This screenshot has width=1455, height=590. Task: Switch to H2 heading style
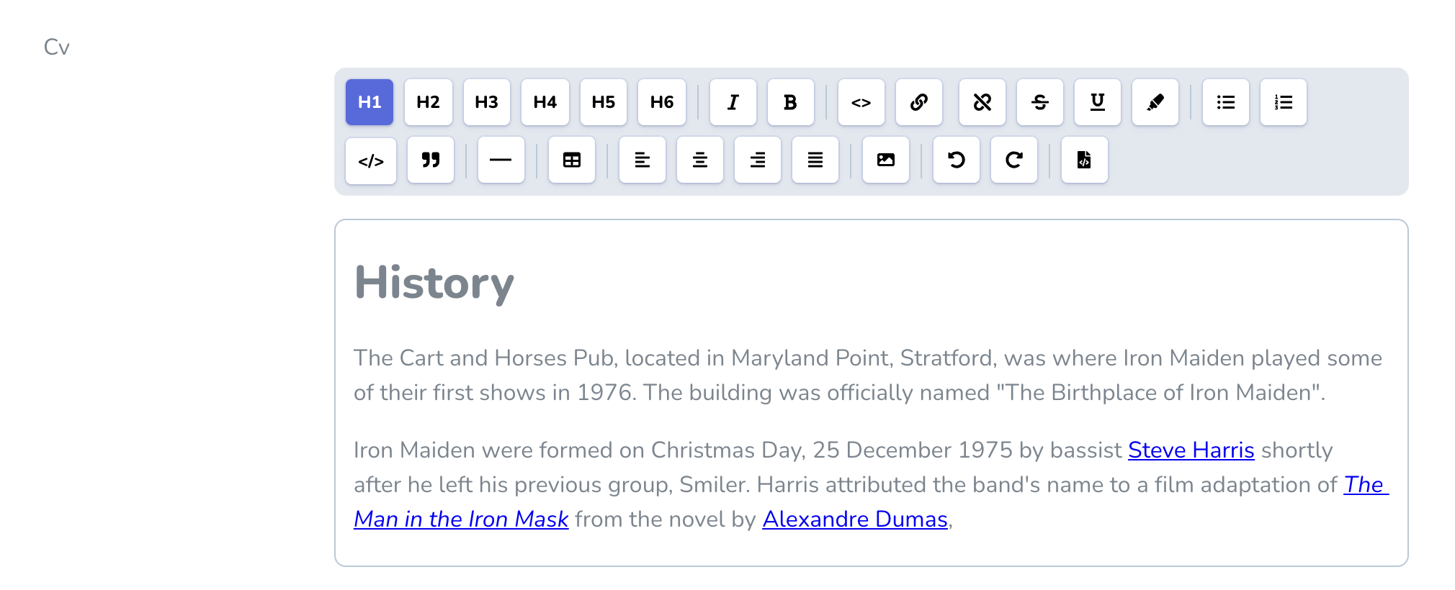coord(428,102)
